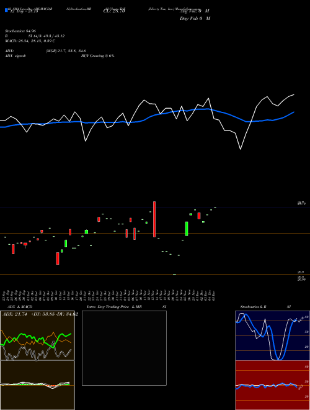Screen dimensions: 310x410
Task: Click the 'BUY Growing @ 6%' signal text
Action: pos(97,56)
